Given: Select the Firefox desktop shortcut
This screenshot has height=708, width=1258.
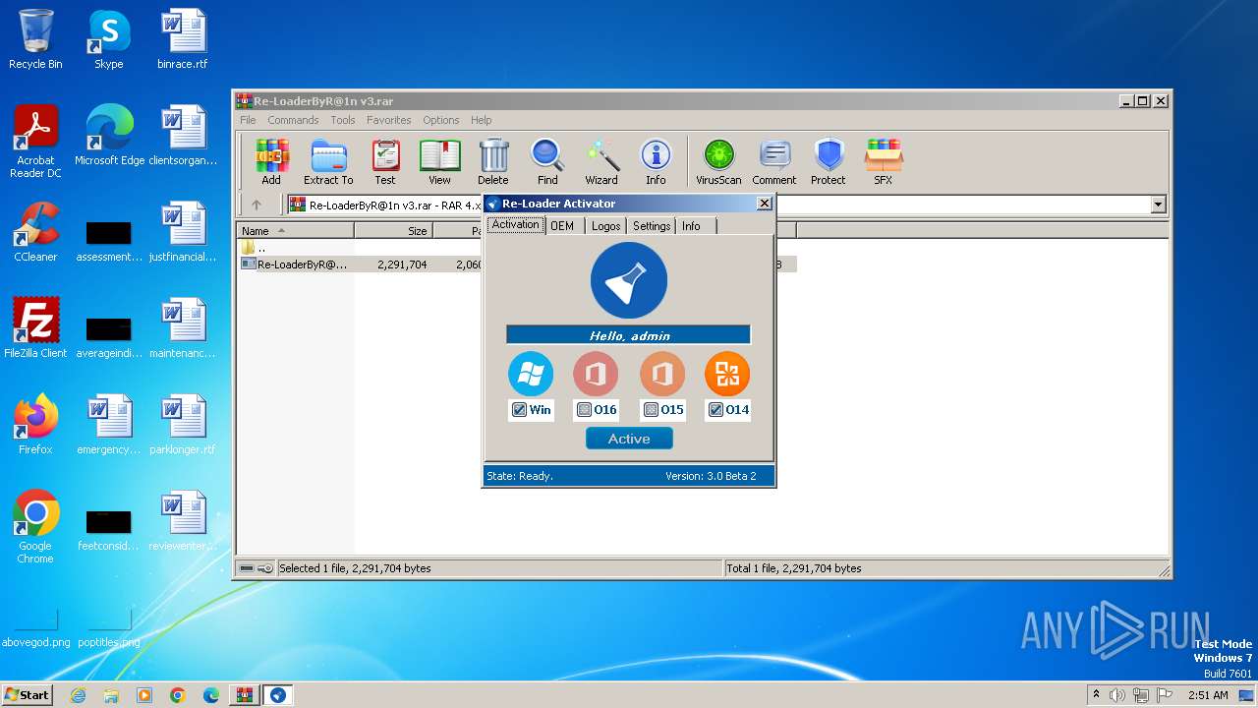Looking at the screenshot, I should click(x=35, y=425).
